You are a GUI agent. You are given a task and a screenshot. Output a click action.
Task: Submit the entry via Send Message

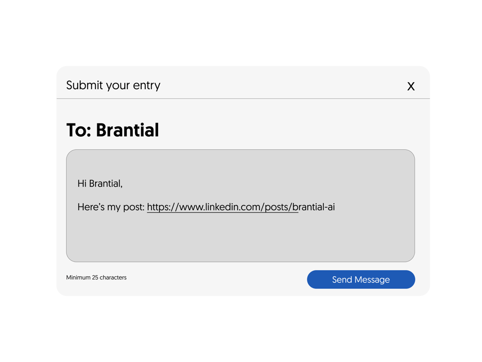[x=361, y=279]
